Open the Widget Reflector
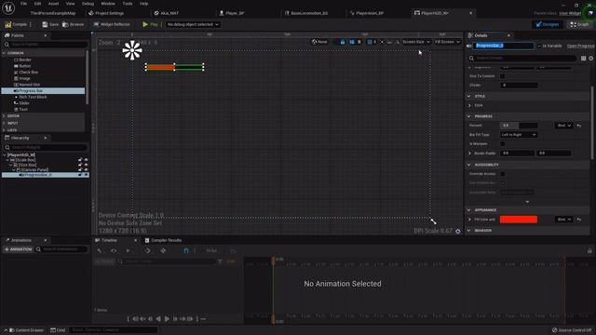 pos(112,24)
